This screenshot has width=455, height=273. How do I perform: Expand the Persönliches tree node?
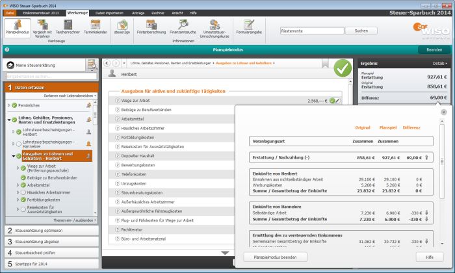9,105
